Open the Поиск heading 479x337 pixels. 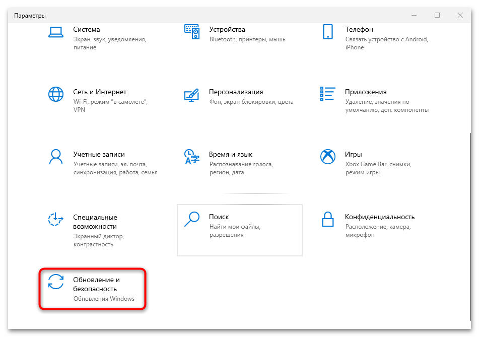[219, 217]
